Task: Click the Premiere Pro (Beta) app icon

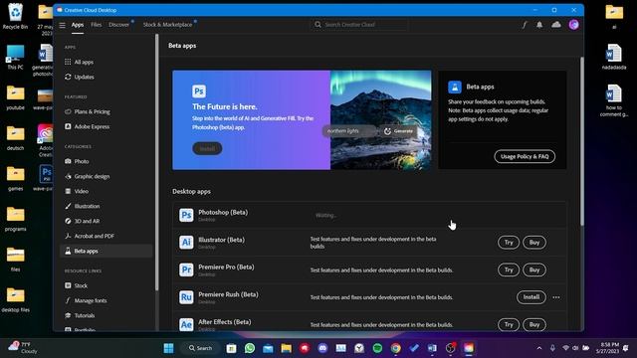Action: (x=186, y=269)
